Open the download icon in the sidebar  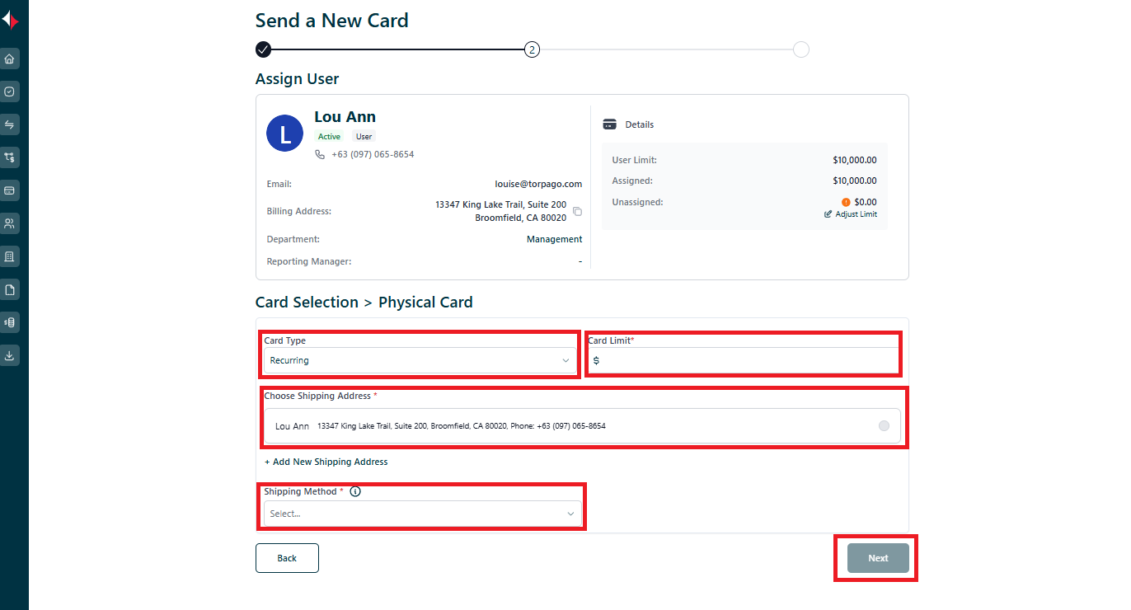[10, 355]
